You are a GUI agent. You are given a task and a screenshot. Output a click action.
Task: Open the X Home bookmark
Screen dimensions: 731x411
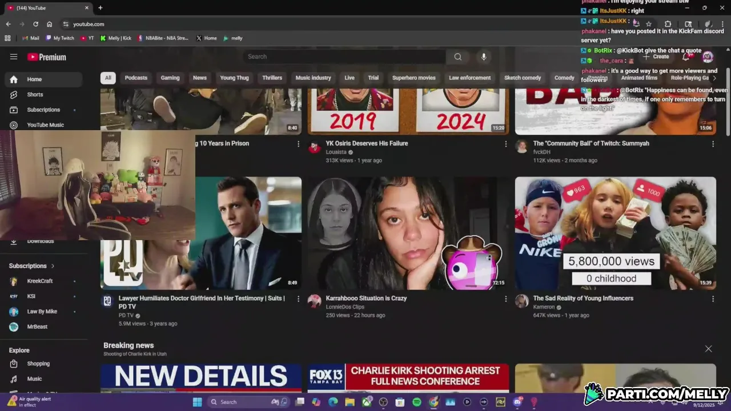click(206, 38)
